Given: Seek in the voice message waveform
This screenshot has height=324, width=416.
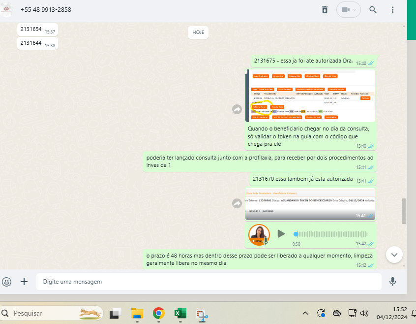Looking at the screenshot, I should 331,234.
